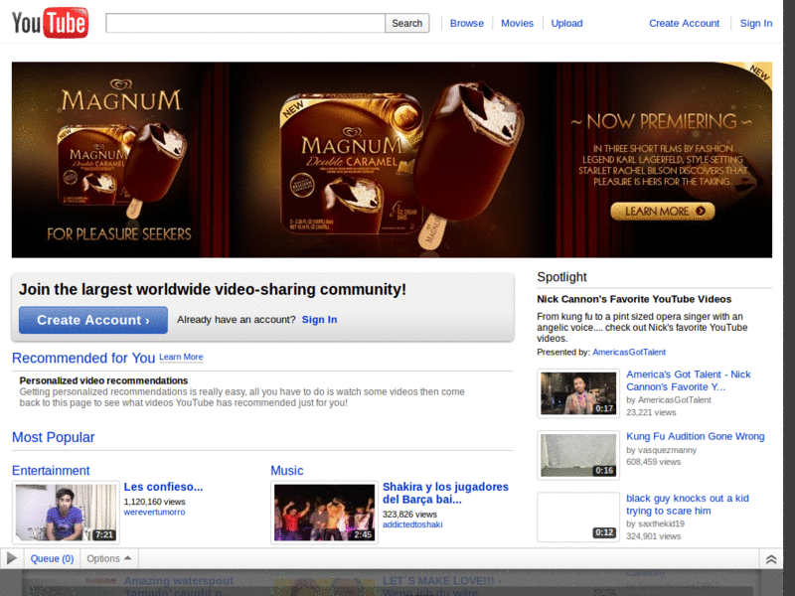Image resolution: width=795 pixels, height=596 pixels.
Task: Click the YouTube logo
Action: coord(50,23)
